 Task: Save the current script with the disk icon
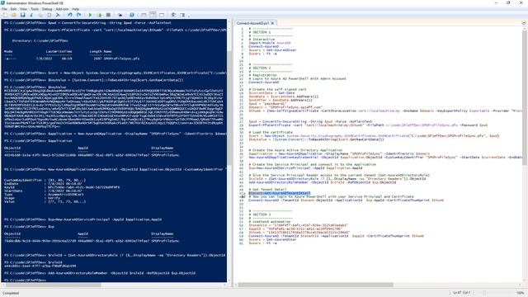click(x=22, y=15)
